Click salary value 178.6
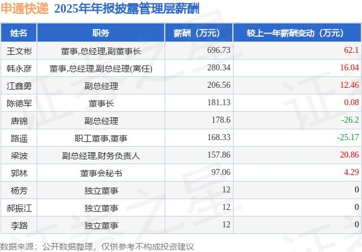This screenshot has height=252, width=362. [221, 120]
